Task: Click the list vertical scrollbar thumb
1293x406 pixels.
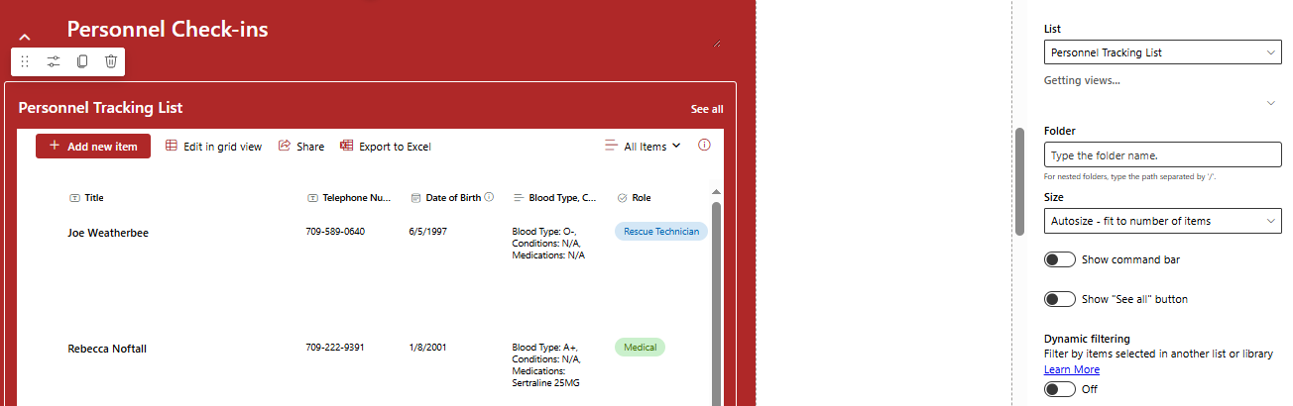Action: 716,302
